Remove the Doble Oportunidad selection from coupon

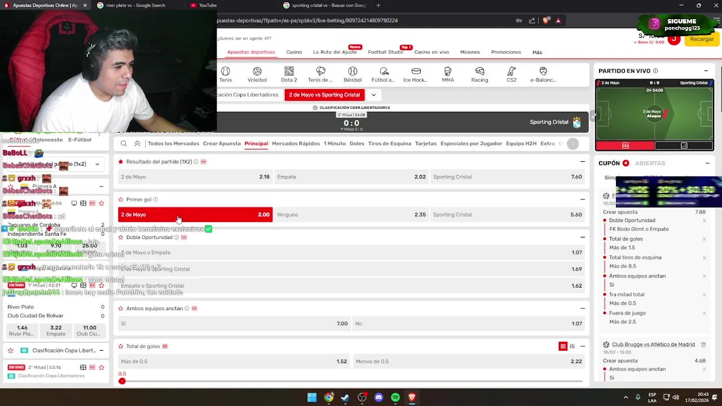click(x=704, y=220)
